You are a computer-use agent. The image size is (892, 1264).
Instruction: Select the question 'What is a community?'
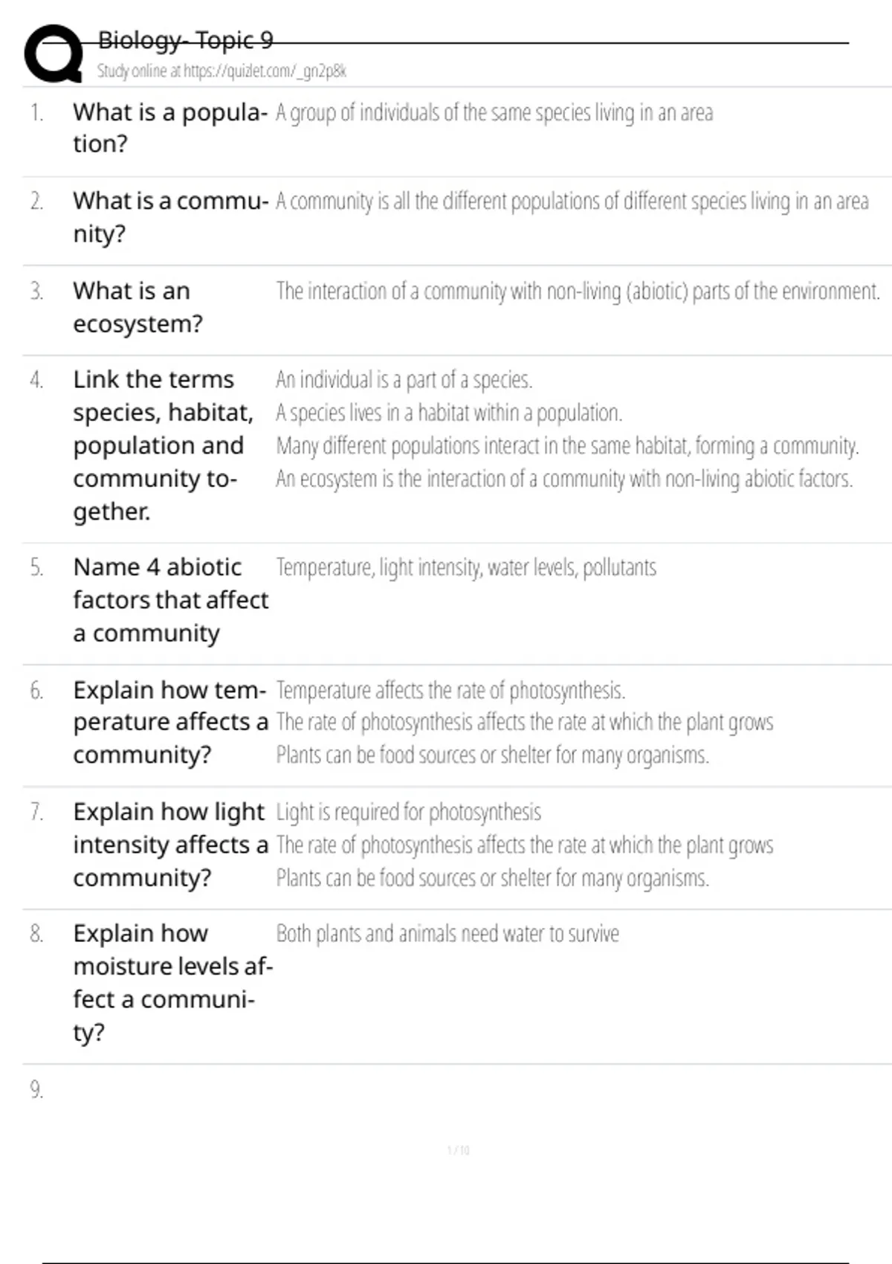click(169, 217)
